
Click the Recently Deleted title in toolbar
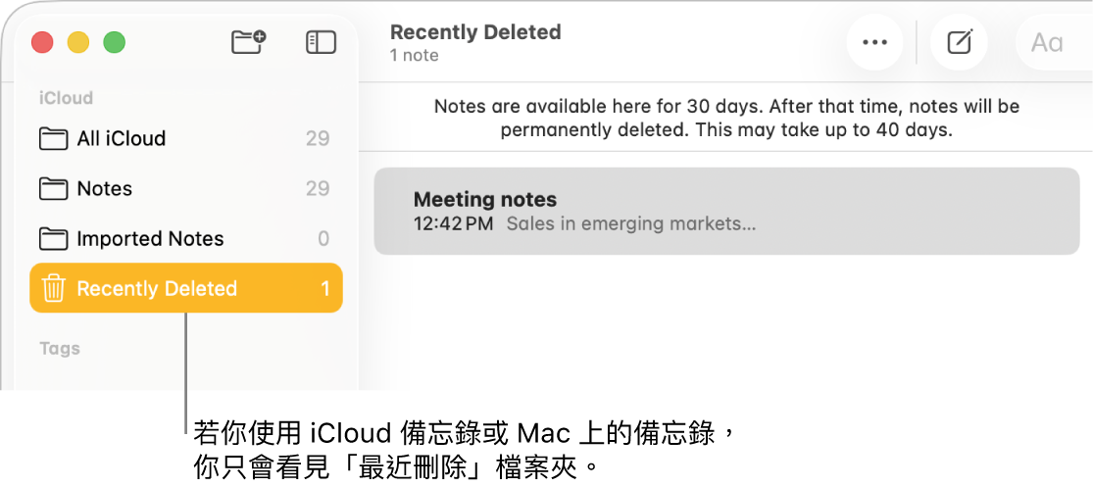(475, 32)
